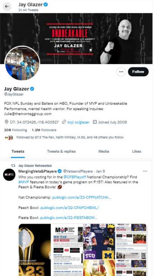Open the tweet's three-dot more menu
The width and height of the screenshot is (154, 276).
[145, 171]
